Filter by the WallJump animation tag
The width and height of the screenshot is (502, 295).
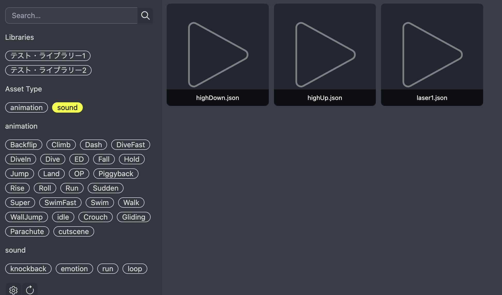(27, 217)
